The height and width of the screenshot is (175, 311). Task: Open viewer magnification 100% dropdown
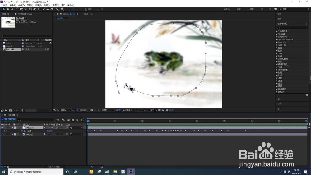coord(65,110)
